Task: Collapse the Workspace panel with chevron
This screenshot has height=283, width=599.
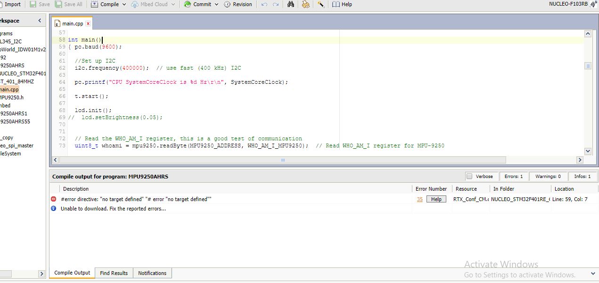Action: coord(40,21)
